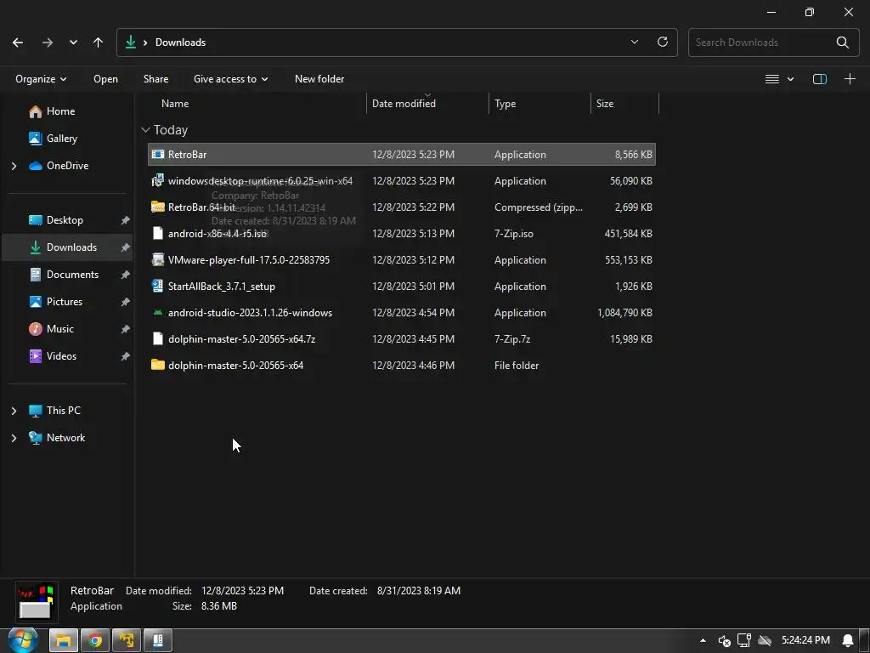Select android-x86-4.4-r5.iso file
Screen dimensions: 870x653
(402, 234)
